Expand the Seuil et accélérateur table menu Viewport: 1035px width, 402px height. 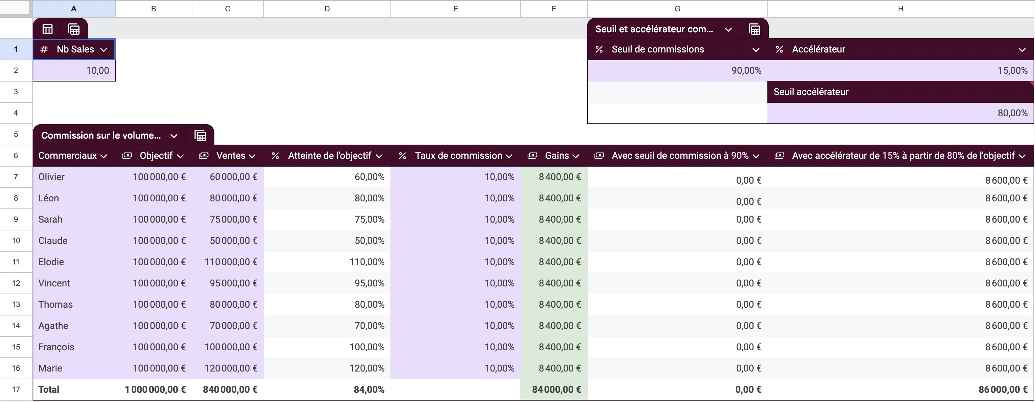728,30
